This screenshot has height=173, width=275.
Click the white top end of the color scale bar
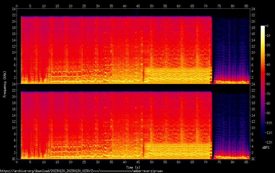tap(263, 27)
